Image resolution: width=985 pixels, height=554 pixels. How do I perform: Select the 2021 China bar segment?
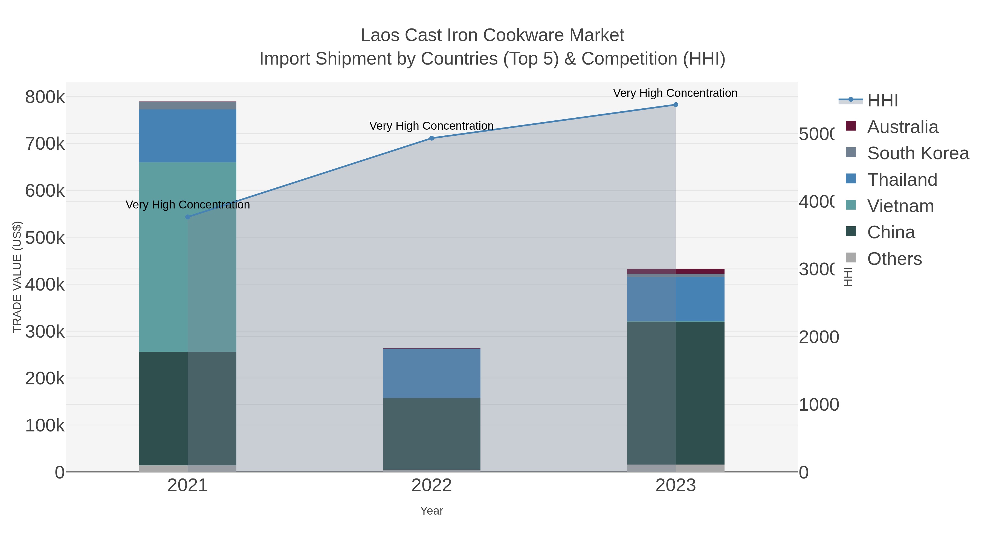(188, 409)
